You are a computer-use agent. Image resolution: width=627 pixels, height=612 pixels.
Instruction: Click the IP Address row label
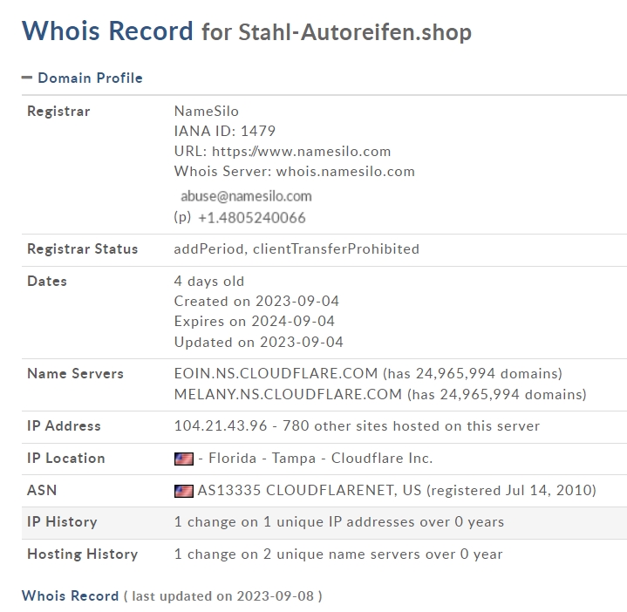coord(64,426)
